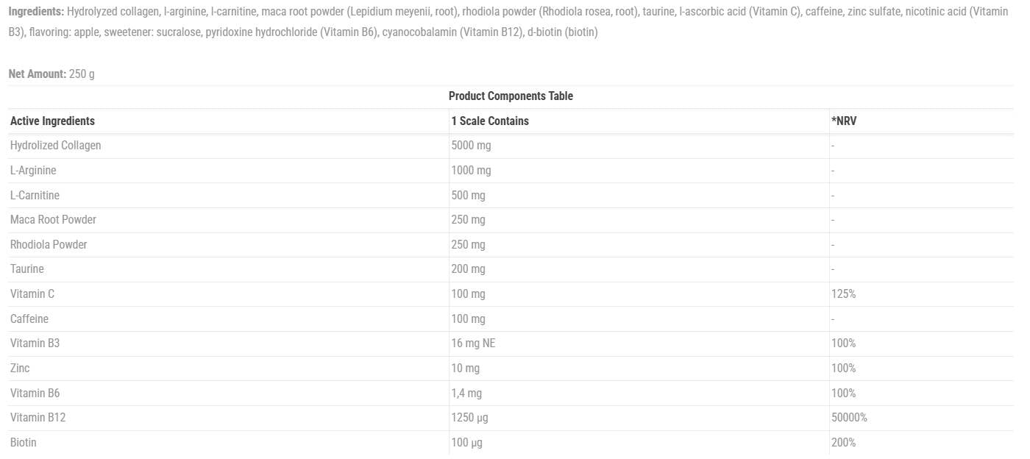The height and width of the screenshot is (459, 1030).
Task: Click the 1 Scale Contains column header
Action: click(489, 121)
